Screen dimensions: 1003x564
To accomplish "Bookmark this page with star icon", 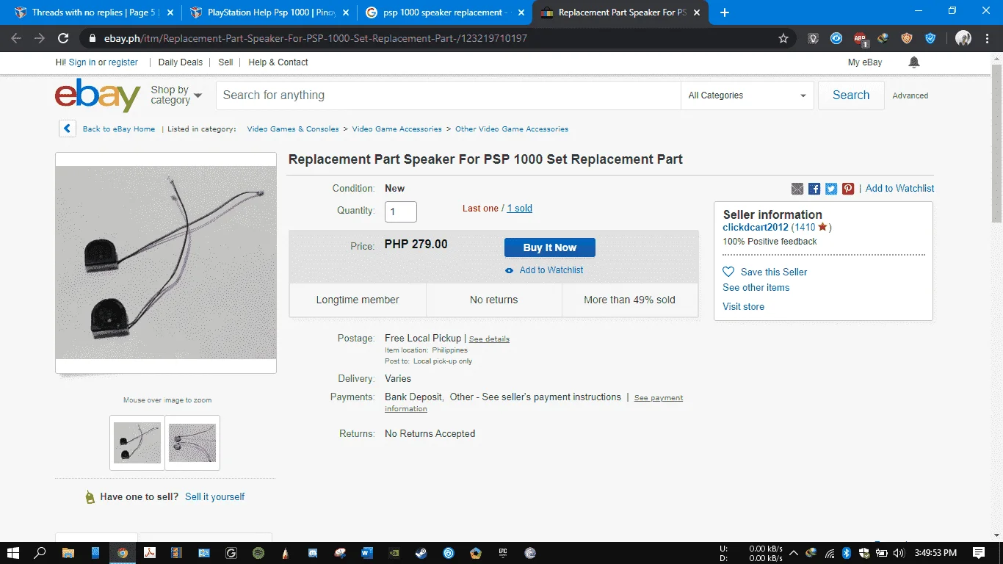I will click(783, 38).
